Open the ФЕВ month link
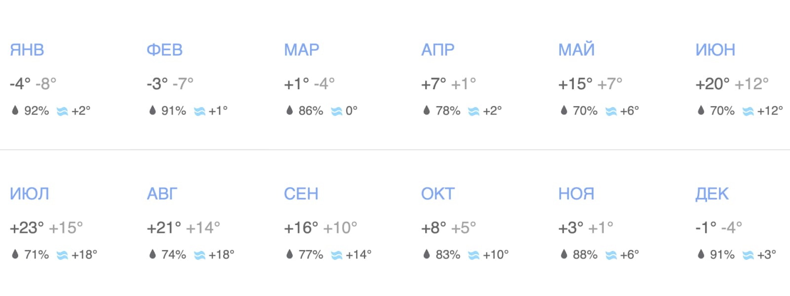Image resolution: width=790 pixels, height=296 pixels. pos(164,50)
